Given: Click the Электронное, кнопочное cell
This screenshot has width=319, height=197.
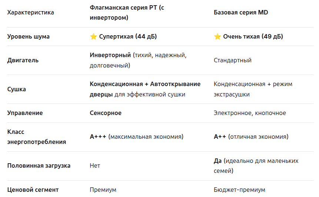Looking at the screenshot, I should (x=250, y=113).
